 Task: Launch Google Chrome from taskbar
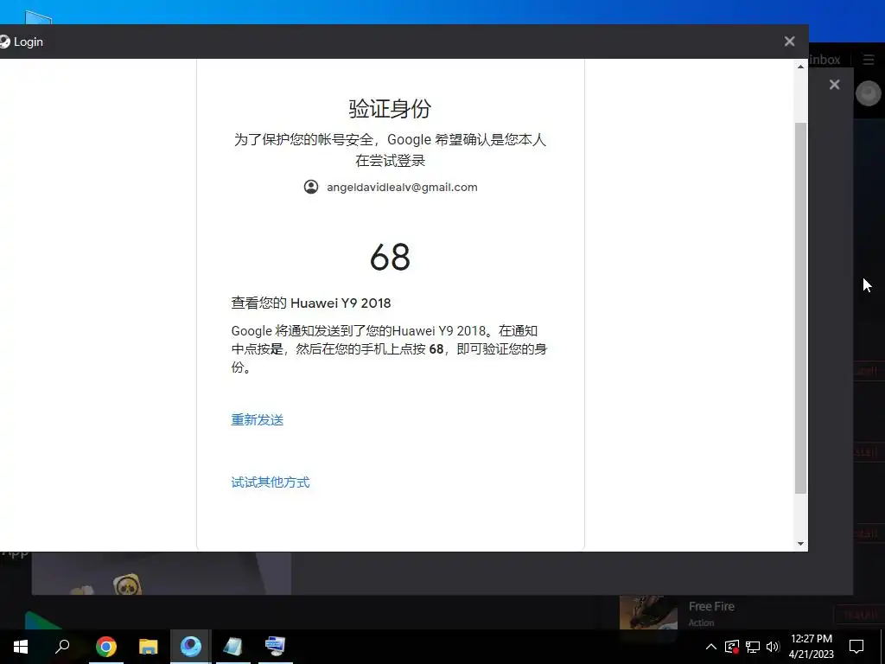click(x=105, y=647)
